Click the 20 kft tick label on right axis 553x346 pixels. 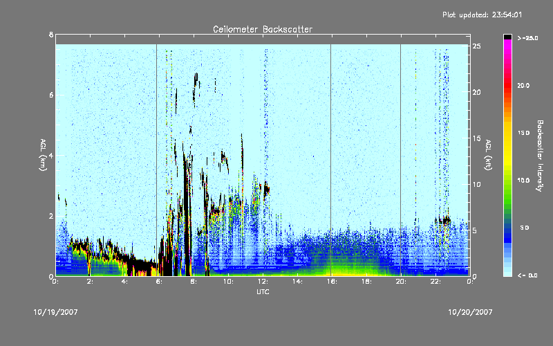476,92
